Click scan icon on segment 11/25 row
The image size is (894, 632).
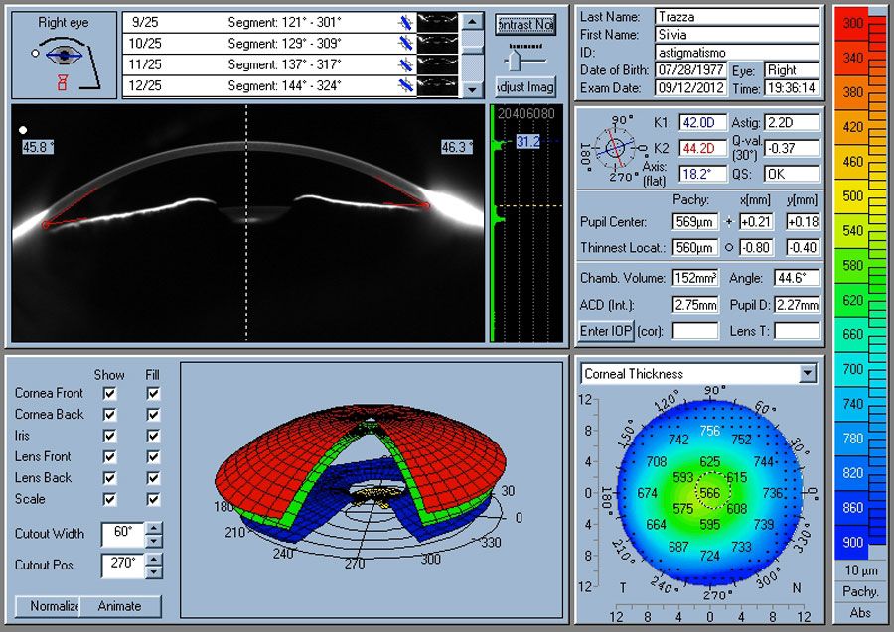403,64
